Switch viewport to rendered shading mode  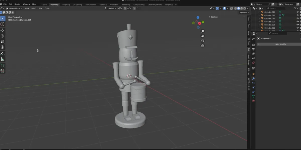click(x=245, y=8)
